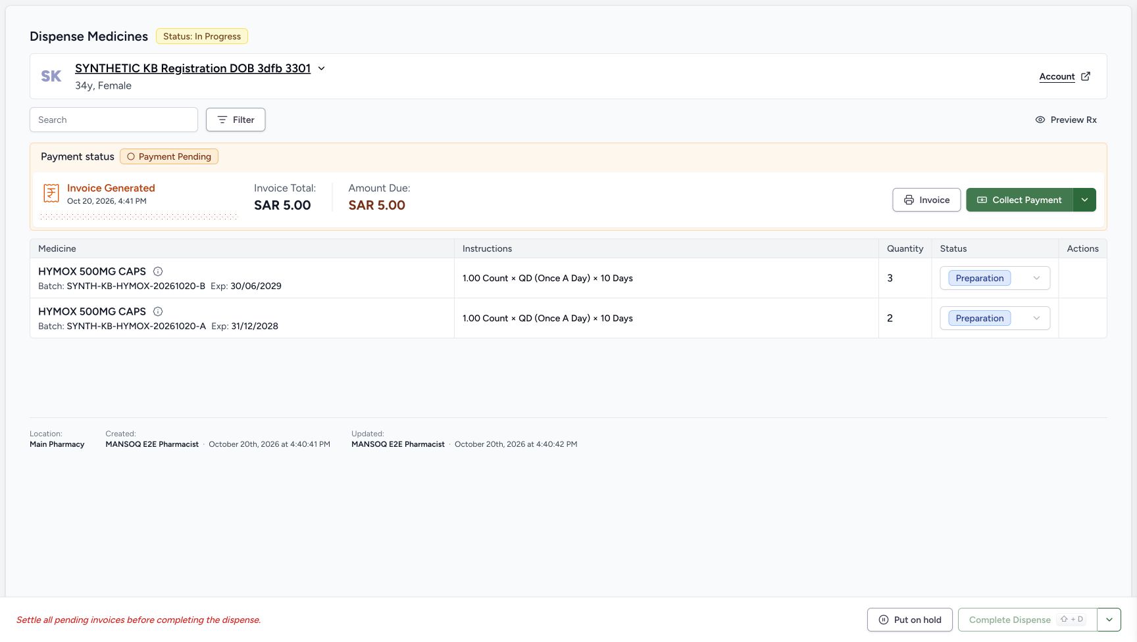Click the Payment Pending badge
Viewport: 1137px width, 642px height.
click(169, 156)
